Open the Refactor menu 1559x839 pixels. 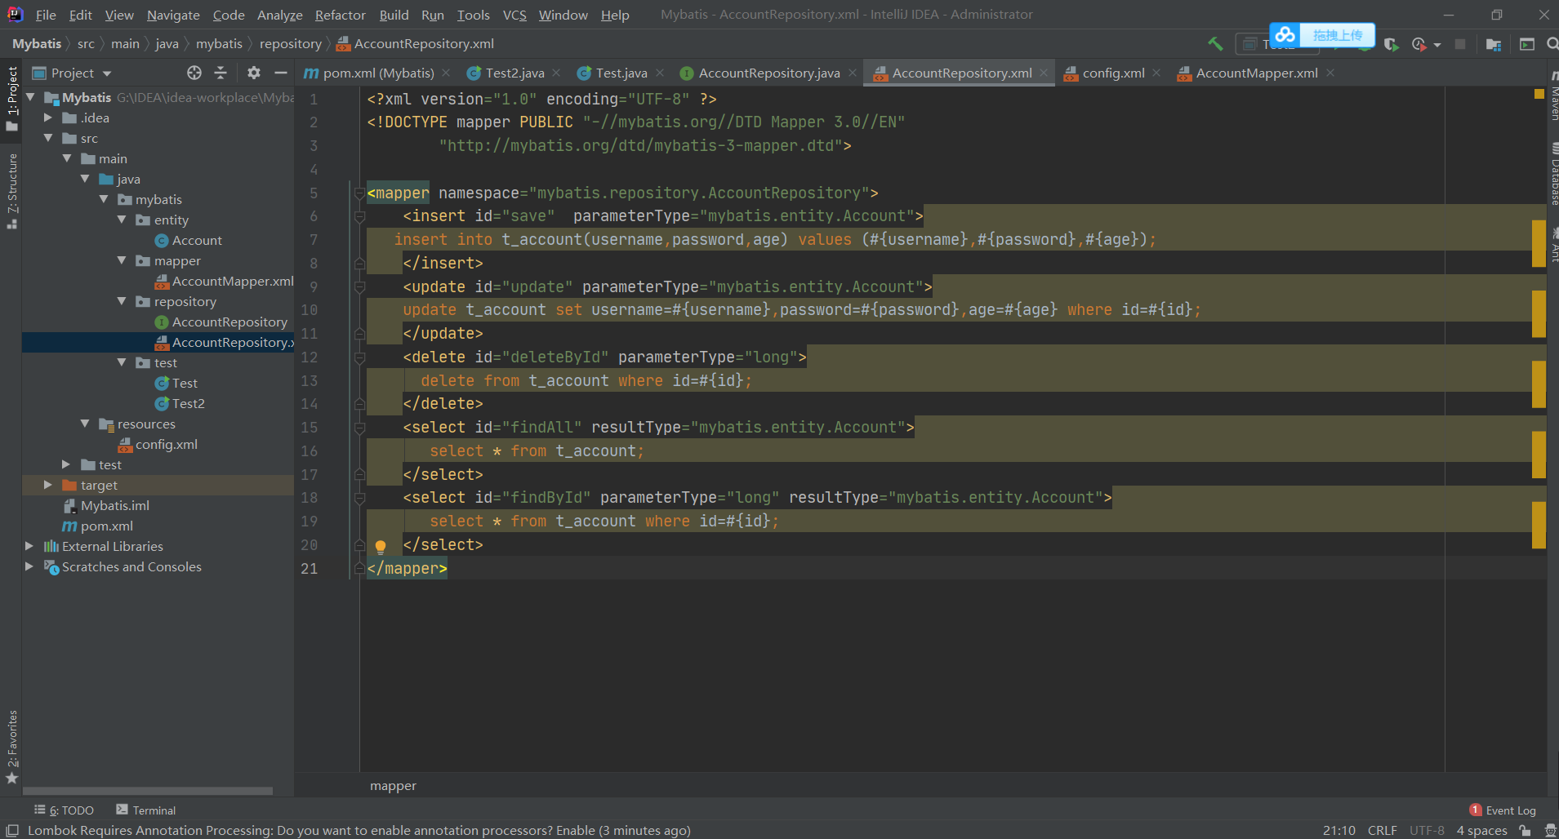[340, 15]
